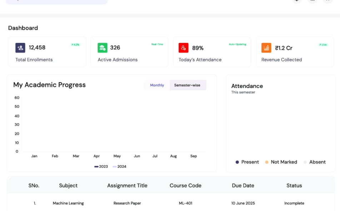Viewport: 340px width, 211px height.
Task: Toggle the 2023 series in chart legend
Action: 101,166
